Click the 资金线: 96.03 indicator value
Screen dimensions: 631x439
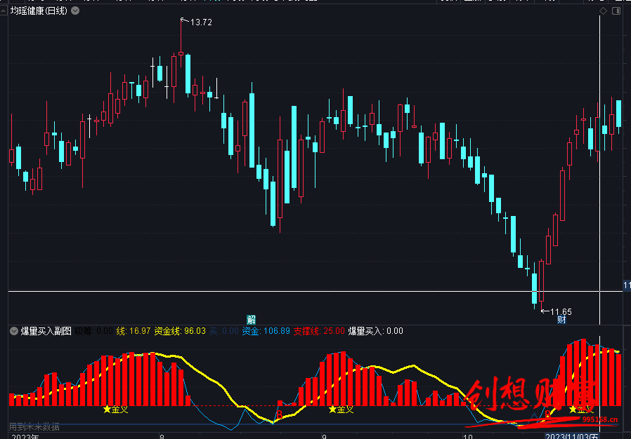(180, 331)
